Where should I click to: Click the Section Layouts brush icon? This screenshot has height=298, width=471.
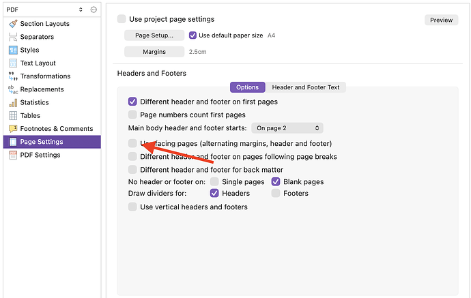[13, 24]
